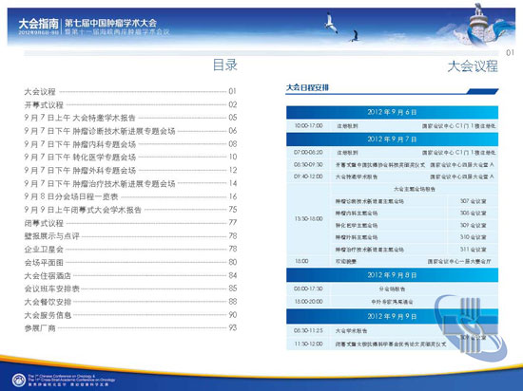523x391 pixels.
Task: Click the flying seagull in the banner
Action: click(x=331, y=23)
